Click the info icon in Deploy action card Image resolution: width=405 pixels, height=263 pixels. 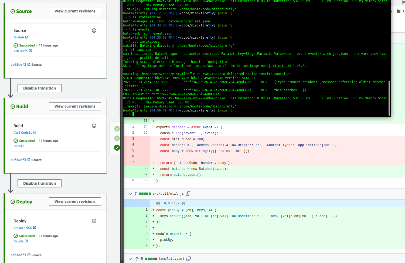point(94,221)
